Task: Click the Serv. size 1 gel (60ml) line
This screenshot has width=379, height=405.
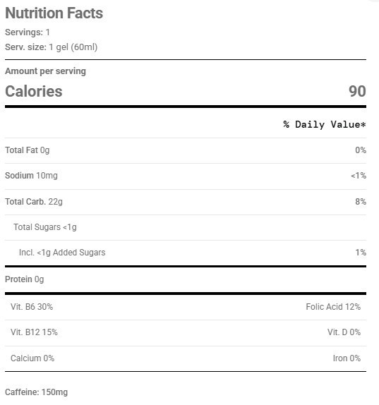Action: click(x=51, y=47)
